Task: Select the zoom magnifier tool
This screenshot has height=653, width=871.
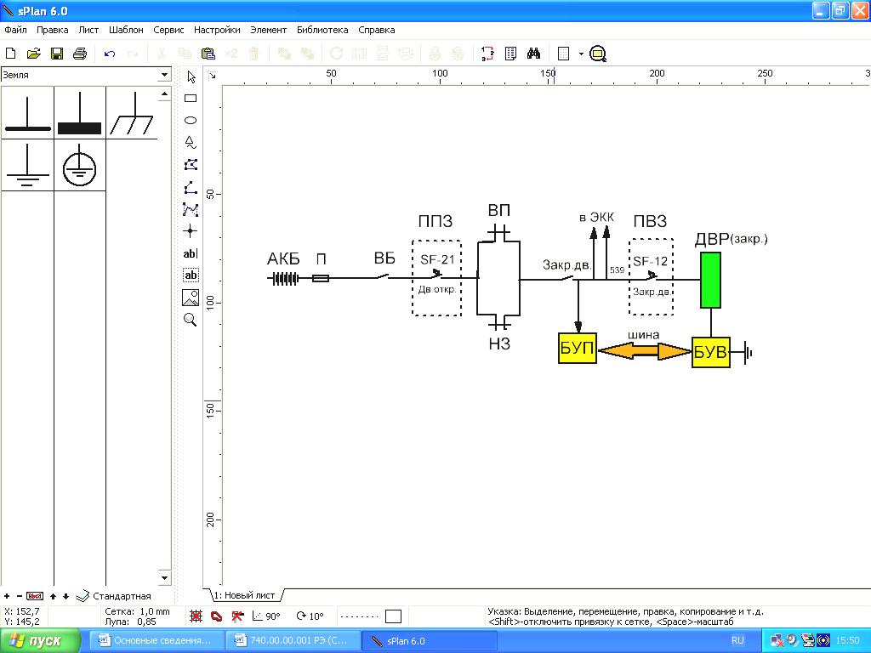Action: coord(191,320)
